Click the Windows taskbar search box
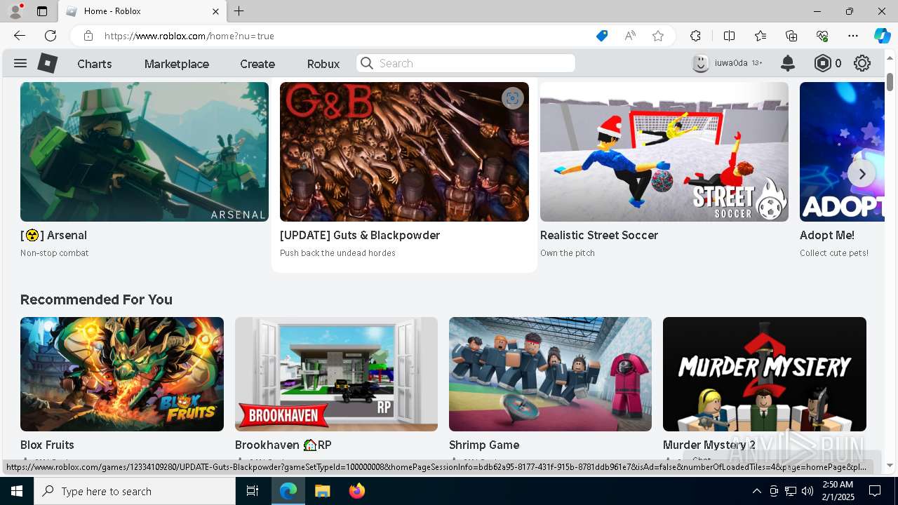 (x=135, y=491)
